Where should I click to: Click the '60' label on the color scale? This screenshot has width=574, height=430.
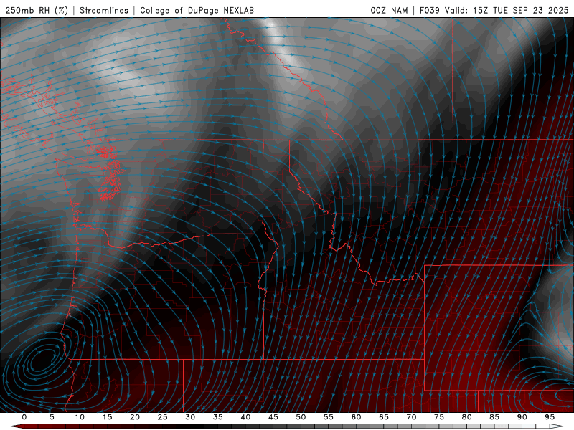[356, 417]
